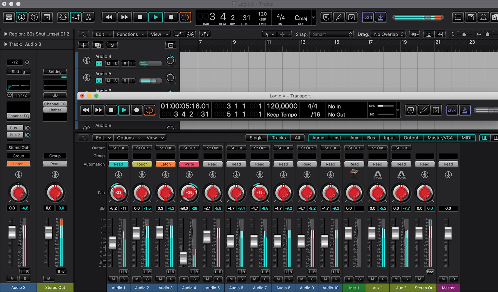
Task: Expand the Region inspector disclosure triangle
Action: click(6, 34)
